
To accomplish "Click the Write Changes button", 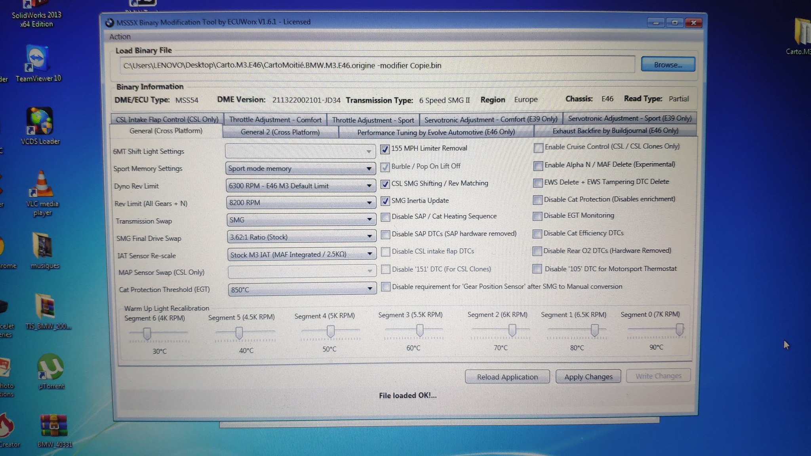I will click(x=658, y=376).
